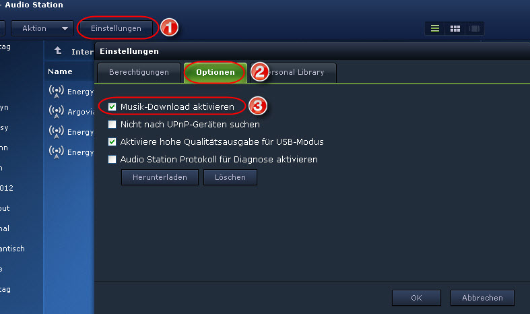Switch to list view icon
This screenshot has height=314, width=530.
click(x=434, y=28)
